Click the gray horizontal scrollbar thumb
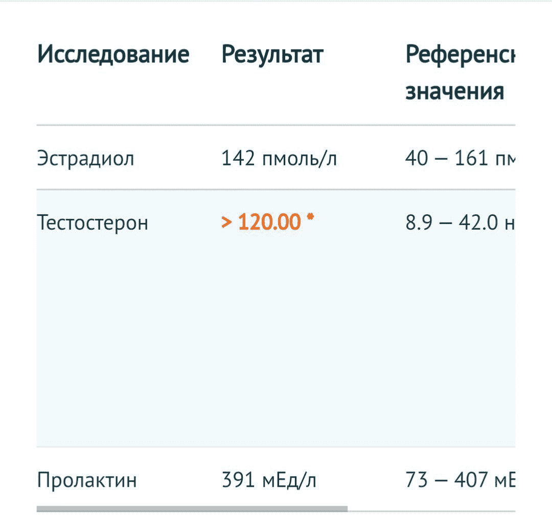The width and height of the screenshot is (552, 518). (x=192, y=509)
